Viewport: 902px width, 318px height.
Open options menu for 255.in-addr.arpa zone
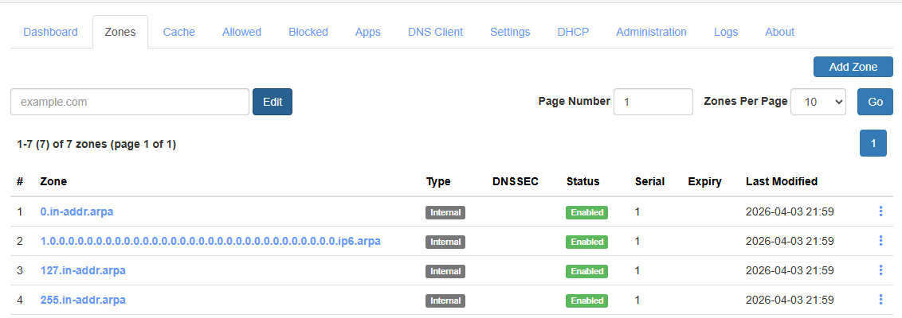[880, 300]
